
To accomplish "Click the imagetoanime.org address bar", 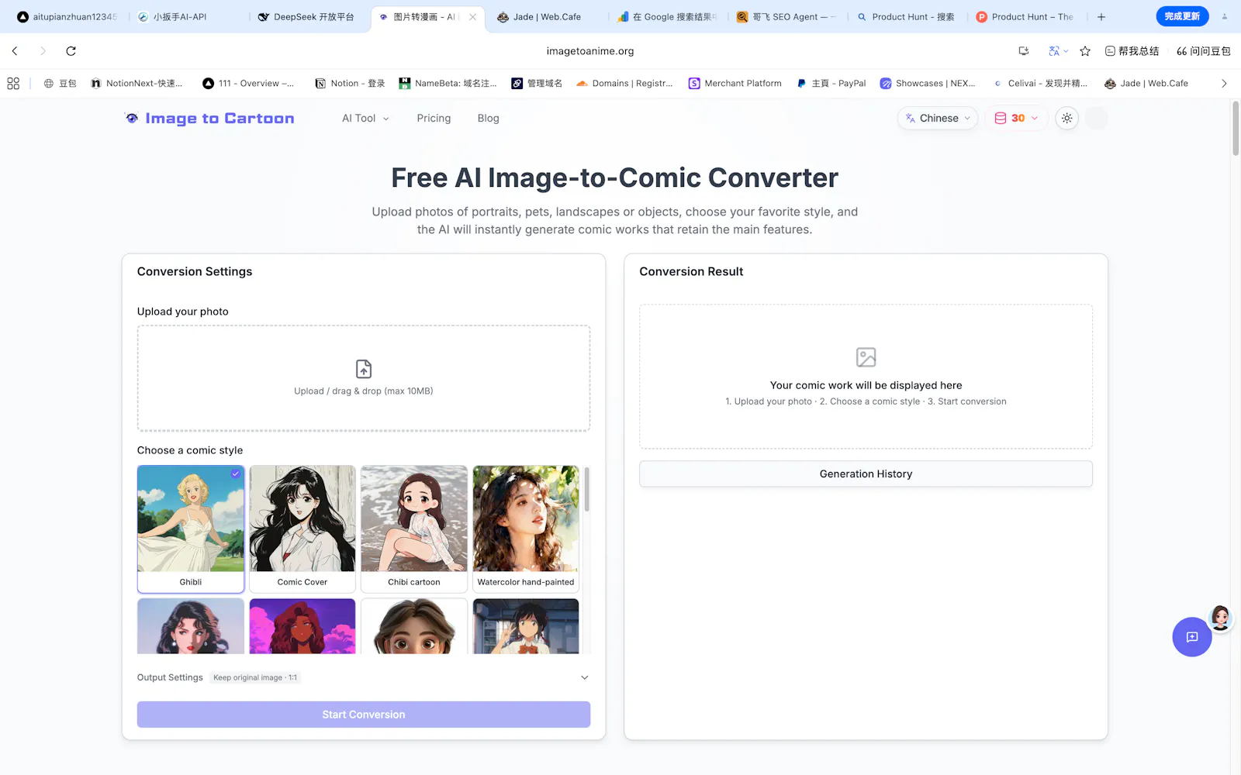I will coord(590,51).
